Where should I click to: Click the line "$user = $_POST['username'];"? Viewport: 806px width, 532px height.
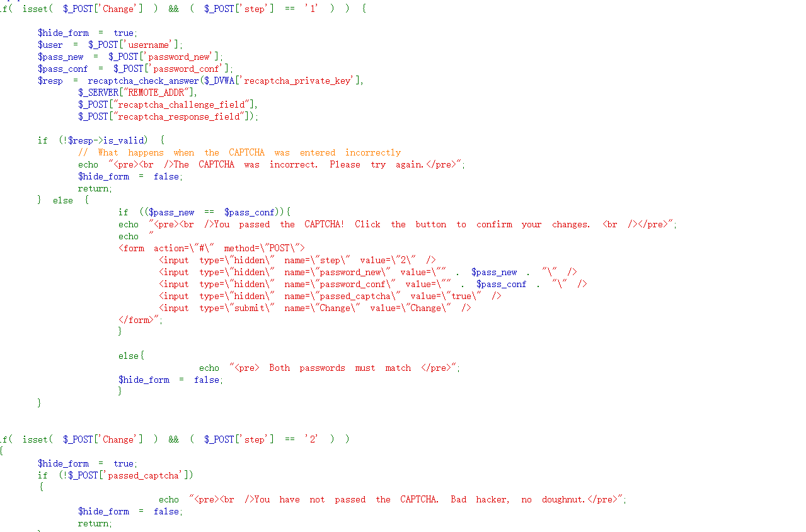click(x=110, y=45)
